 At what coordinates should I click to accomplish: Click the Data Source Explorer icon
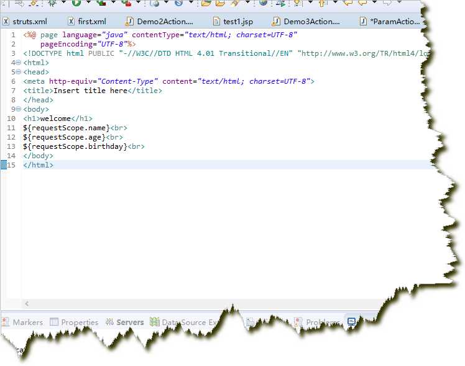pos(155,321)
